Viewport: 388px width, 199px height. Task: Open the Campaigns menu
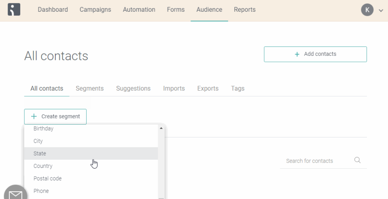click(95, 10)
